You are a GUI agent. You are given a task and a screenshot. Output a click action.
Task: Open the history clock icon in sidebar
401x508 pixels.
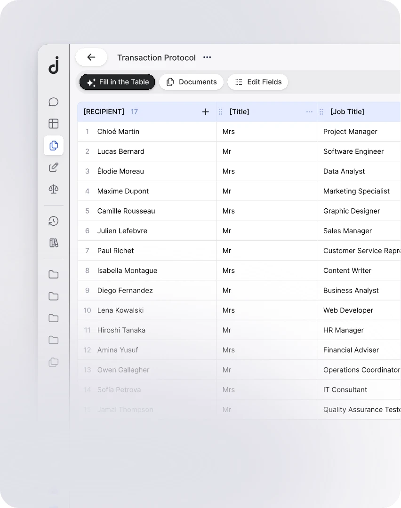pos(54,221)
